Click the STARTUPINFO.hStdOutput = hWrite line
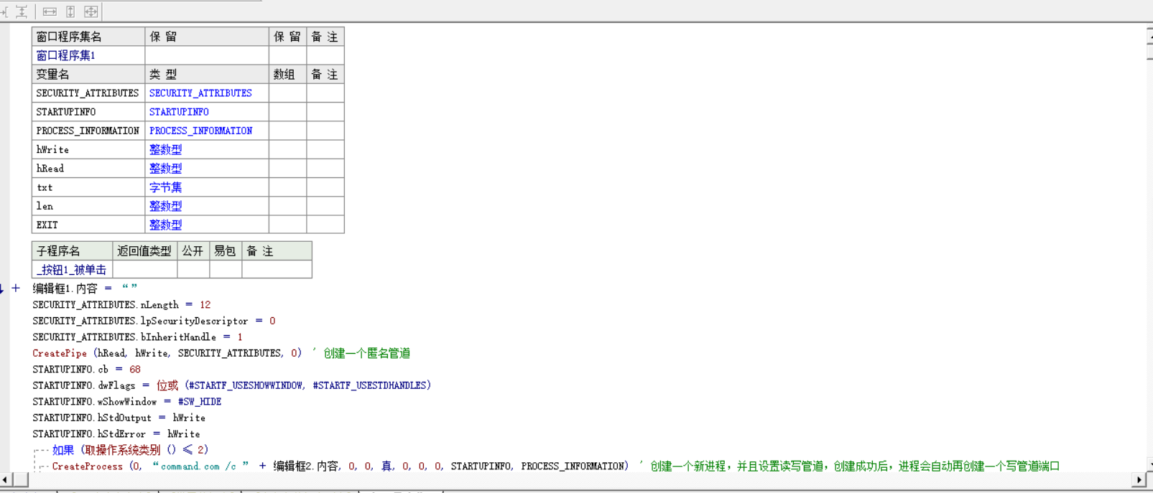Viewport: 1153px width, 493px height. [119, 418]
